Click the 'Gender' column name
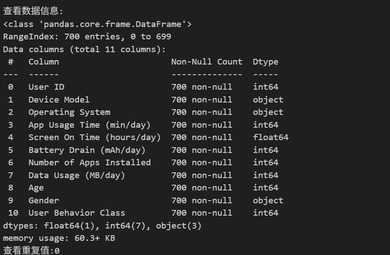 click(x=44, y=200)
